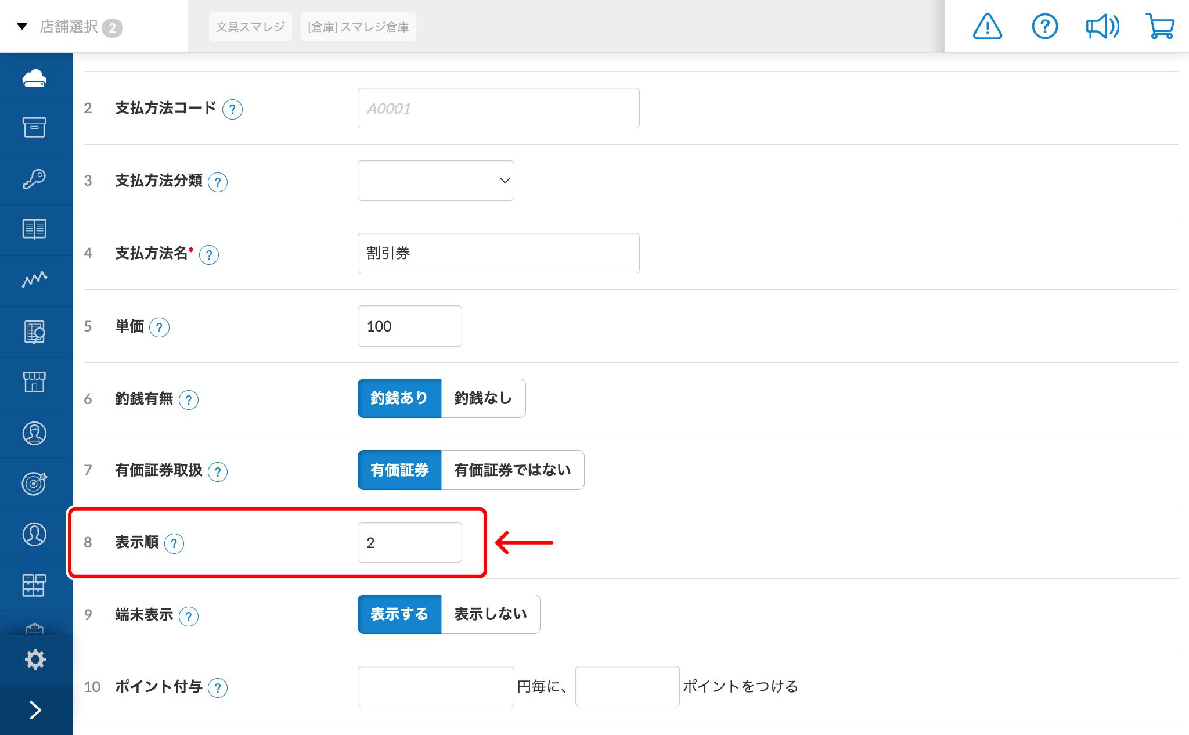Open the cloud home icon in sidebar
This screenshot has width=1189, height=735.
35,78
